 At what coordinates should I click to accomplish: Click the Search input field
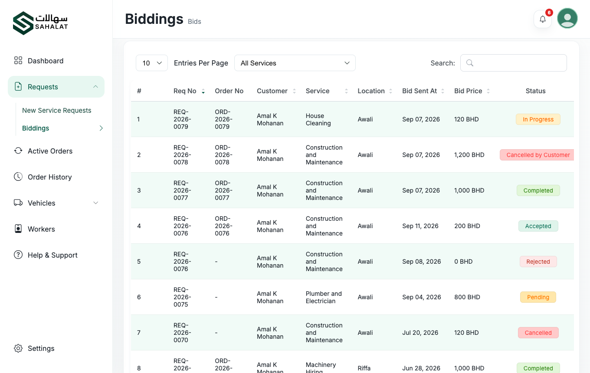pyautogui.click(x=514, y=63)
